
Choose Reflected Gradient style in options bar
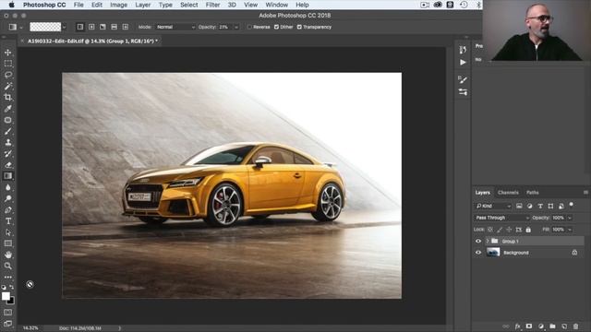(114, 27)
